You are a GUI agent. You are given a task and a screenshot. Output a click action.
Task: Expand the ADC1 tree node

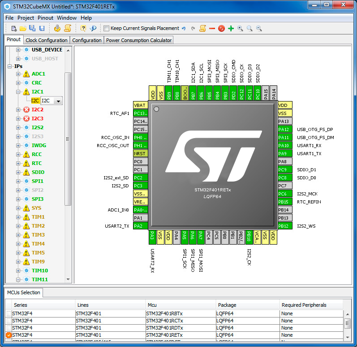click(x=18, y=74)
